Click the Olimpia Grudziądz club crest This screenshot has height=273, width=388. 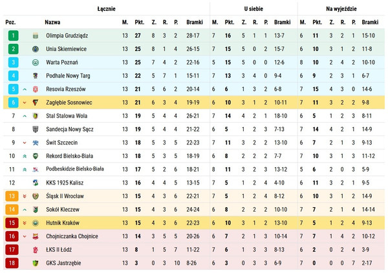pos(36,36)
